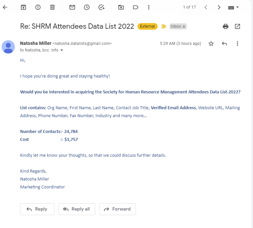Click the 'I hope you're doing great' sentence
Viewport: 253px width, 228px height.
coord(65,76)
